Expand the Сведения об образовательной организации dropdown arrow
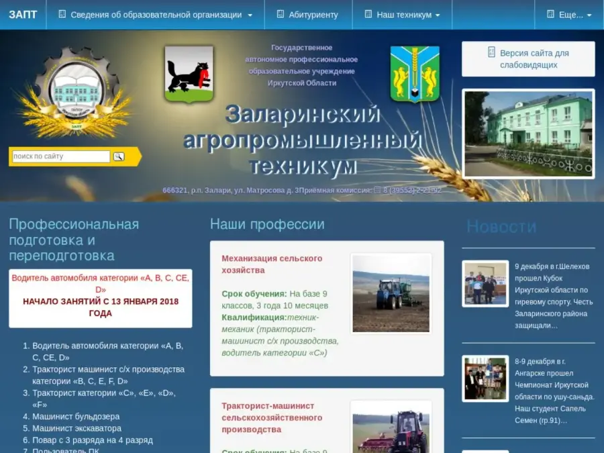 250,15
